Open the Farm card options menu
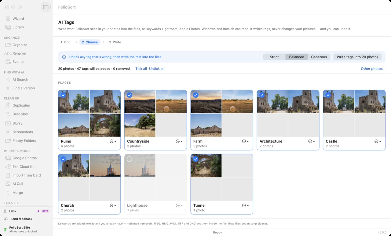 pos(246,141)
